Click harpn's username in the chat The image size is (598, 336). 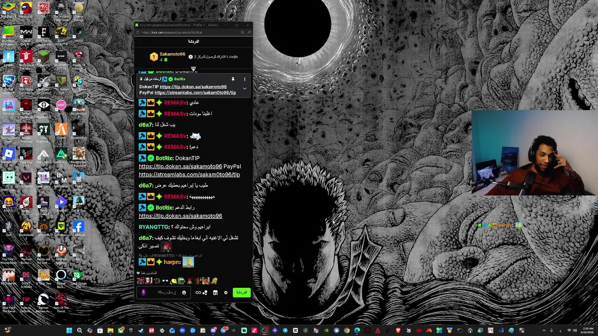pos(172,262)
